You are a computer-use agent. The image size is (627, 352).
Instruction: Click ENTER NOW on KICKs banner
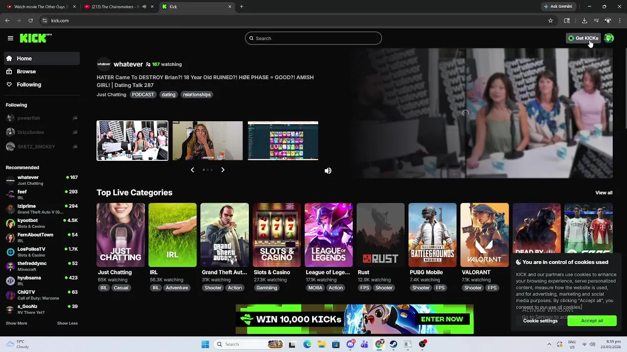click(442, 319)
